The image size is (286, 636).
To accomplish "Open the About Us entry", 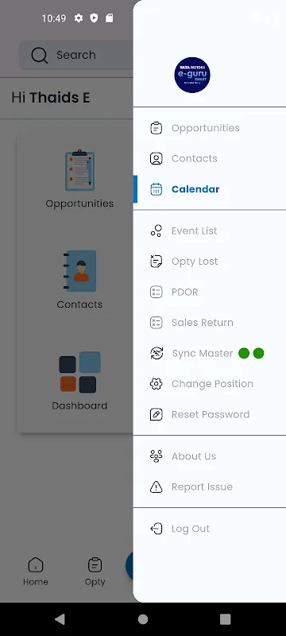I will [x=210, y=456].
